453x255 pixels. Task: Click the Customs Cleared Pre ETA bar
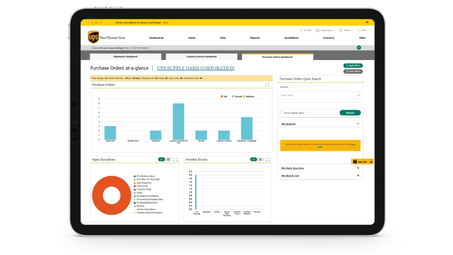pyautogui.click(x=178, y=121)
